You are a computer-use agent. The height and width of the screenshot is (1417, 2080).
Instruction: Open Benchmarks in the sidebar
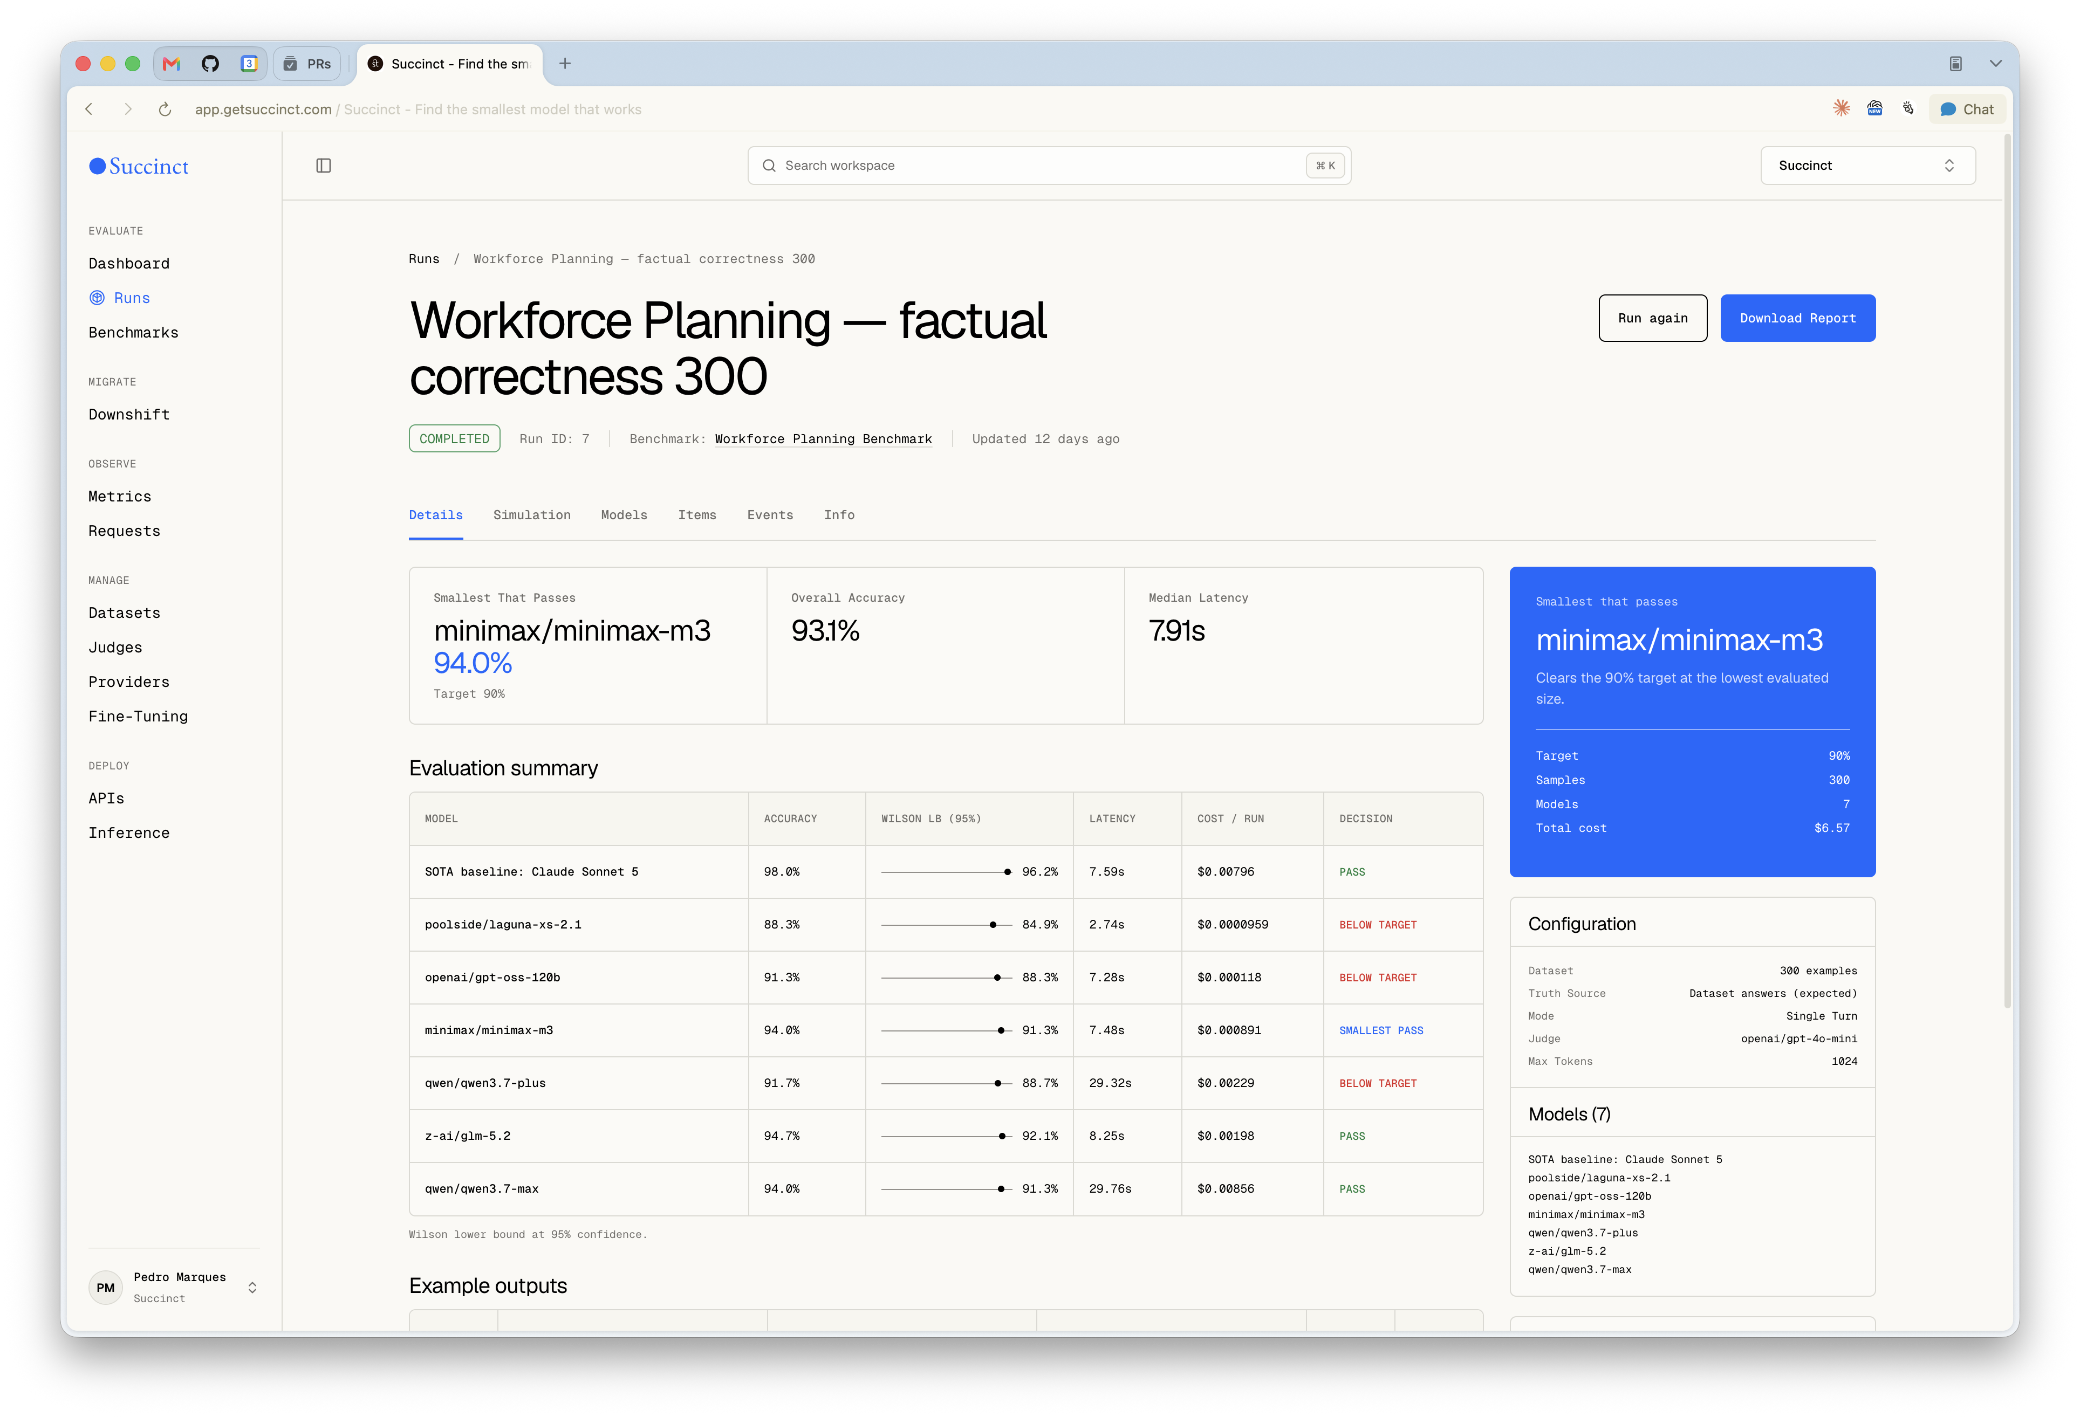point(133,332)
